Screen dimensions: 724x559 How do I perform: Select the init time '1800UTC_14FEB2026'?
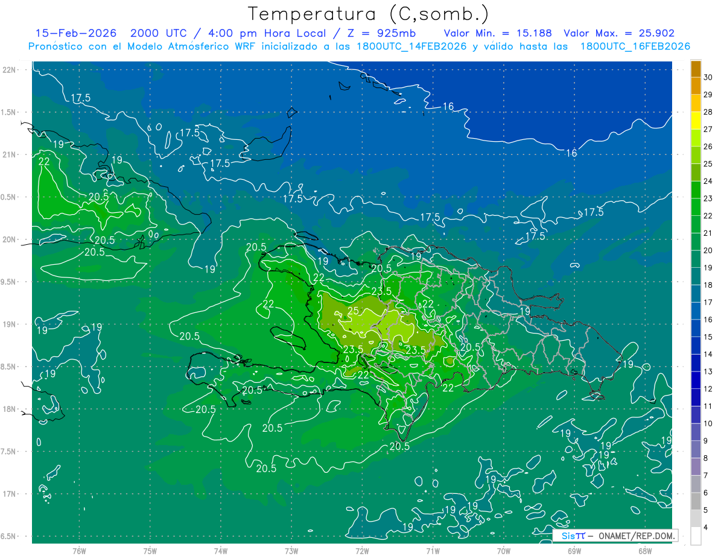[411, 46]
